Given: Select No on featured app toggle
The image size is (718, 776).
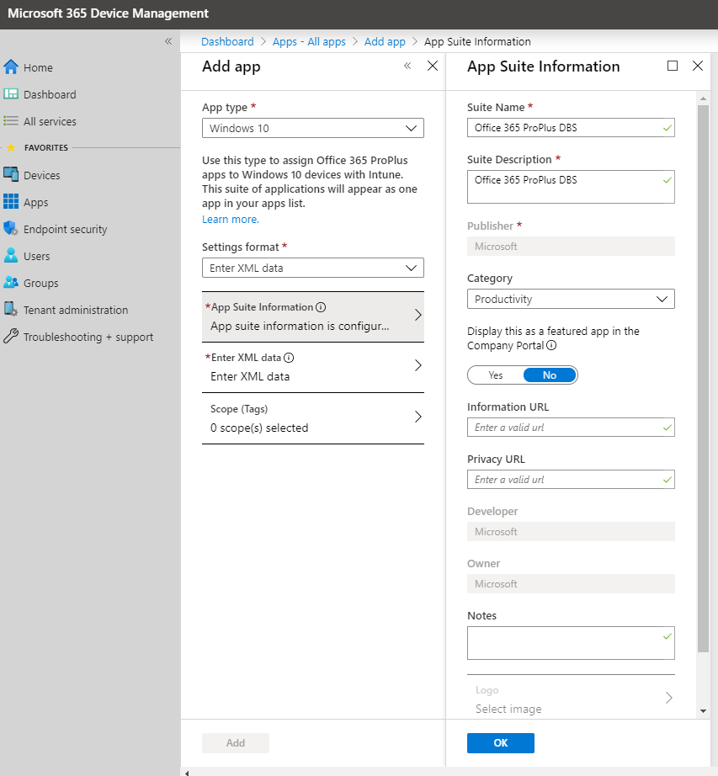Looking at the screenshot, I should (550, 375).
